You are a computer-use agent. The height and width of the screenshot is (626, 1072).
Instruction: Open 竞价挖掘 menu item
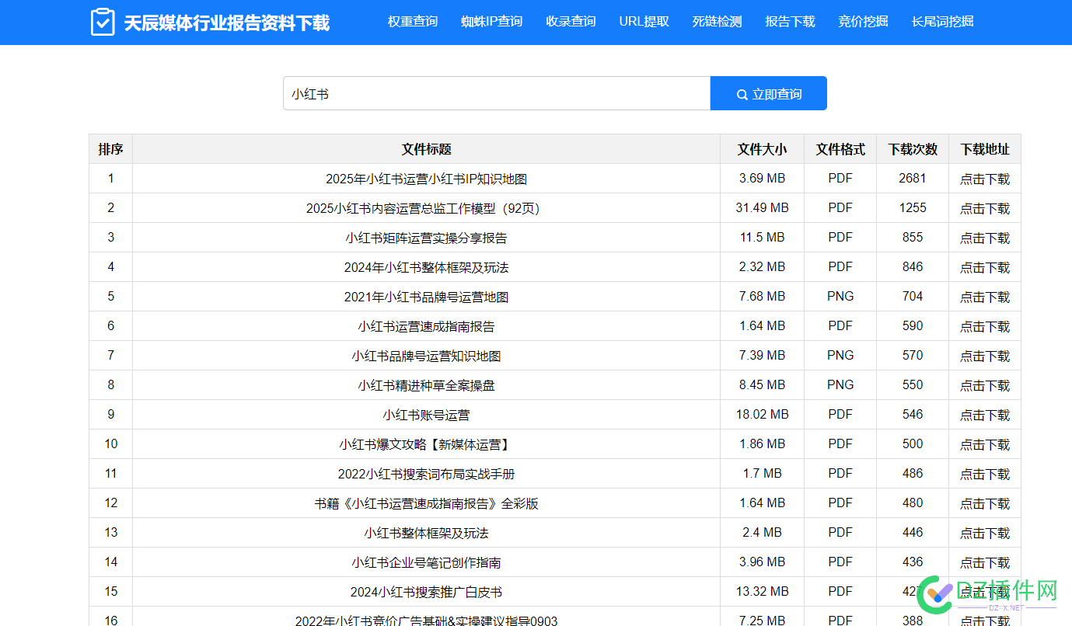tap(864, 22)
